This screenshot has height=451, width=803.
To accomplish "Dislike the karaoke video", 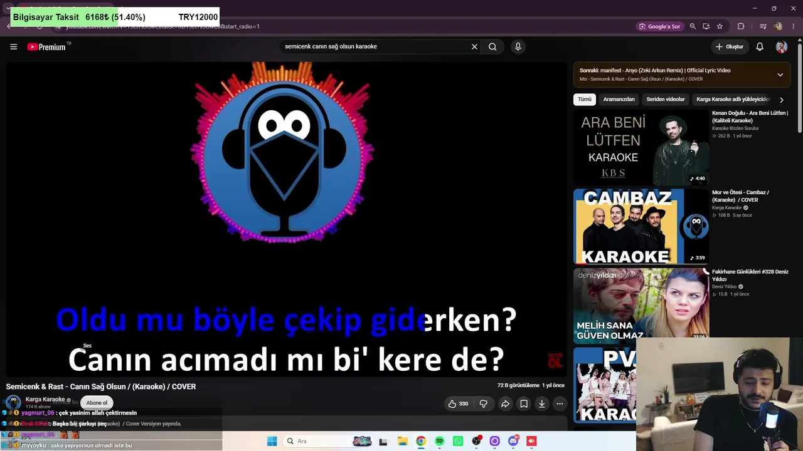I will (x=483, y=404).
